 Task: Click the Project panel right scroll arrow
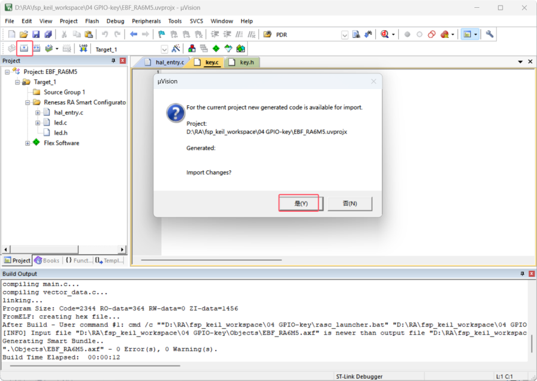[x=122, y=249]
